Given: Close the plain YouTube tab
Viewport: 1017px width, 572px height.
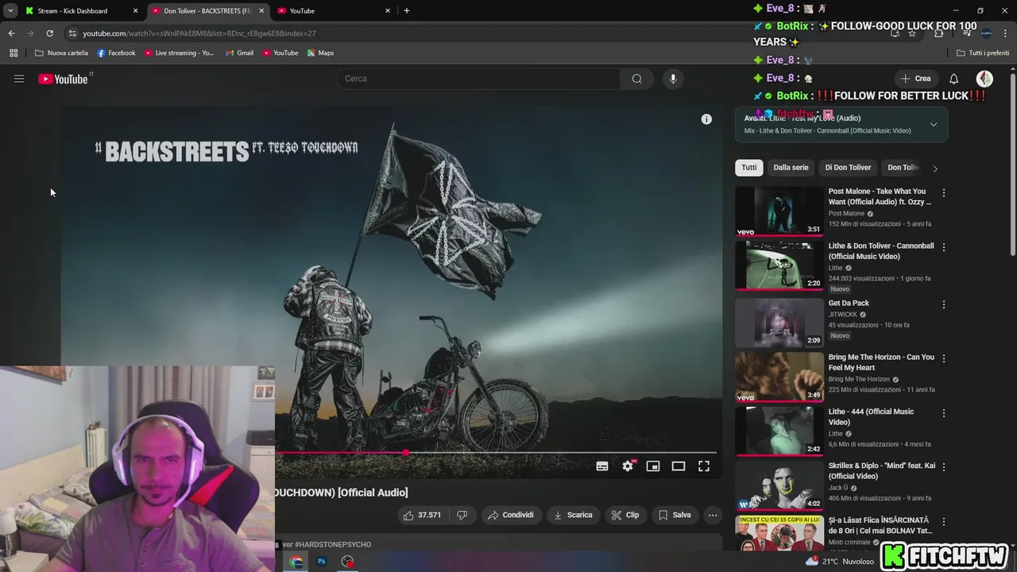Looking at the screenshot, I should (388, 10).
